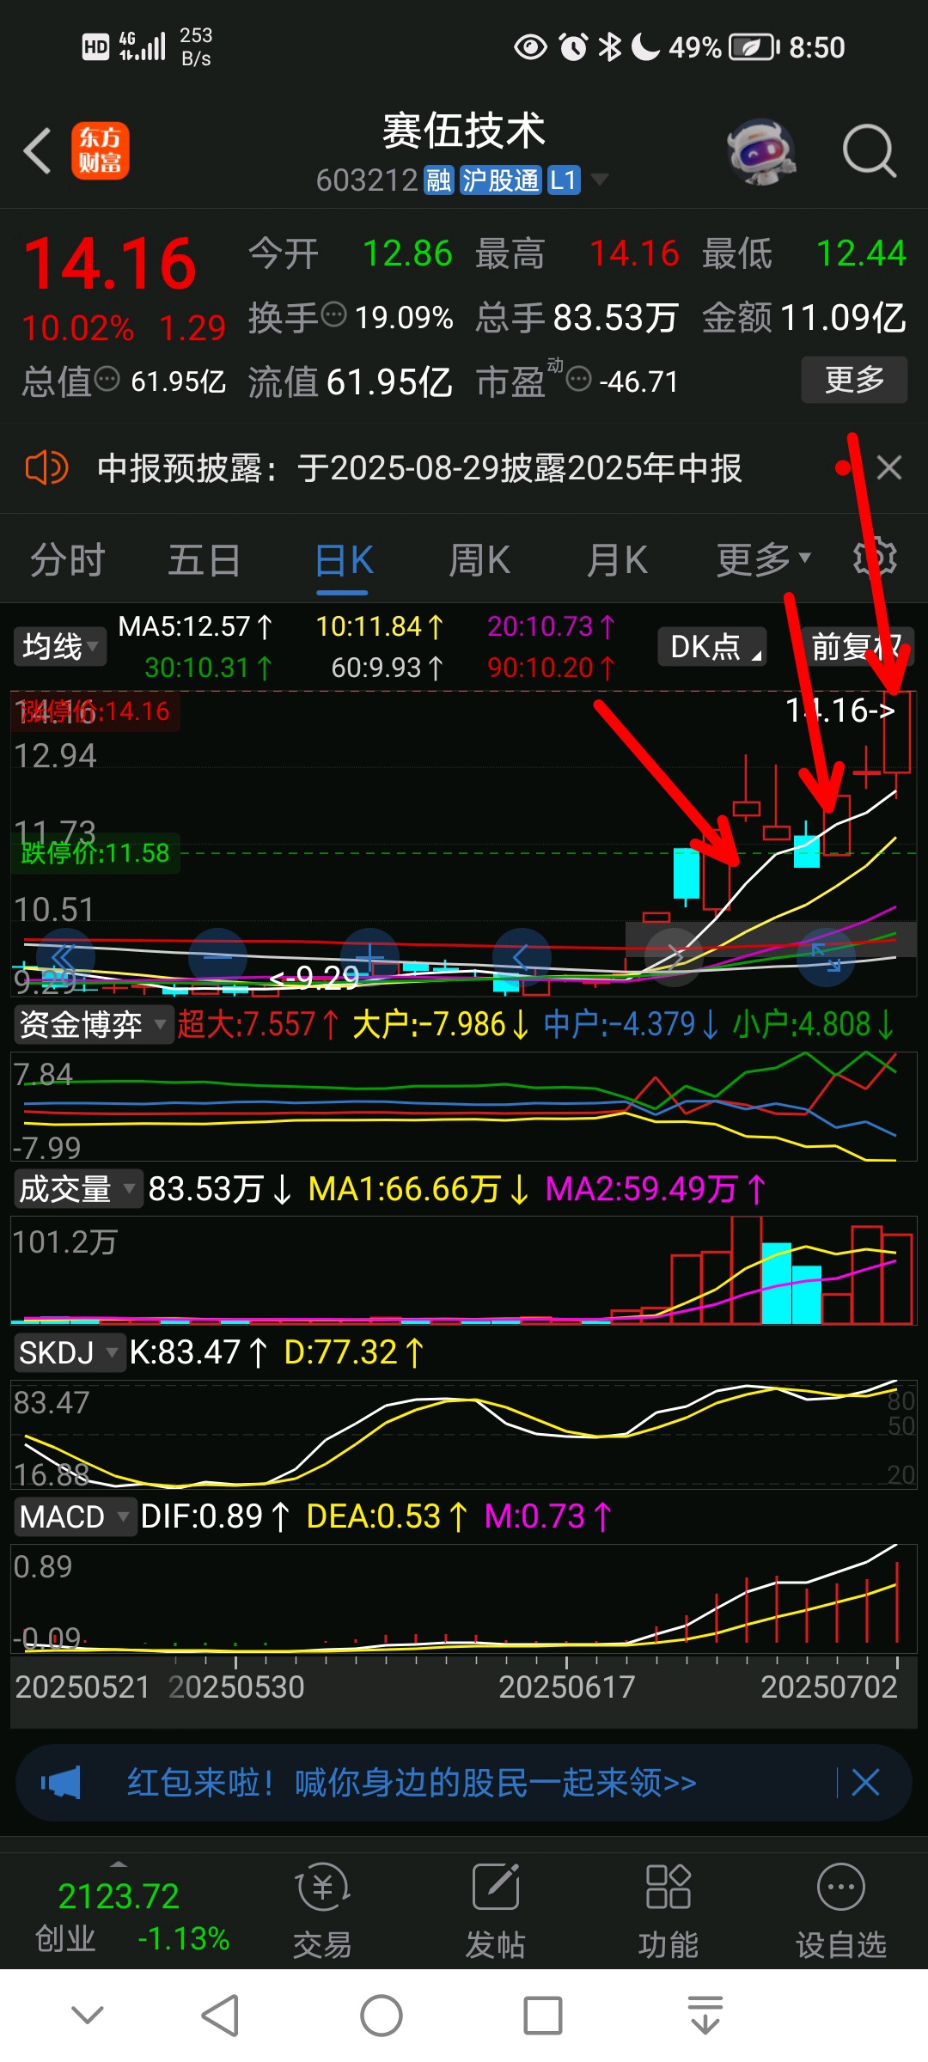Tap the date label 20250702

(829, 1687)
